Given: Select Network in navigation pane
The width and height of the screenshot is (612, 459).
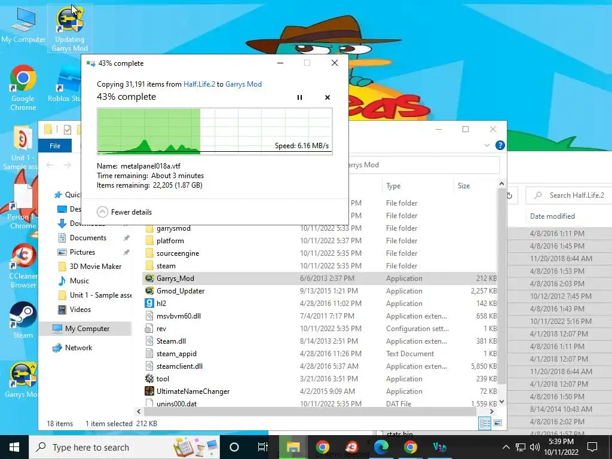Looking at the screenshot, I should click(x=78, y=348).
